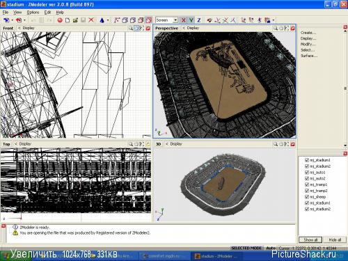Uncheck the mj_auto2 object checkbox

pyautogui.click(x=307, y=178)
